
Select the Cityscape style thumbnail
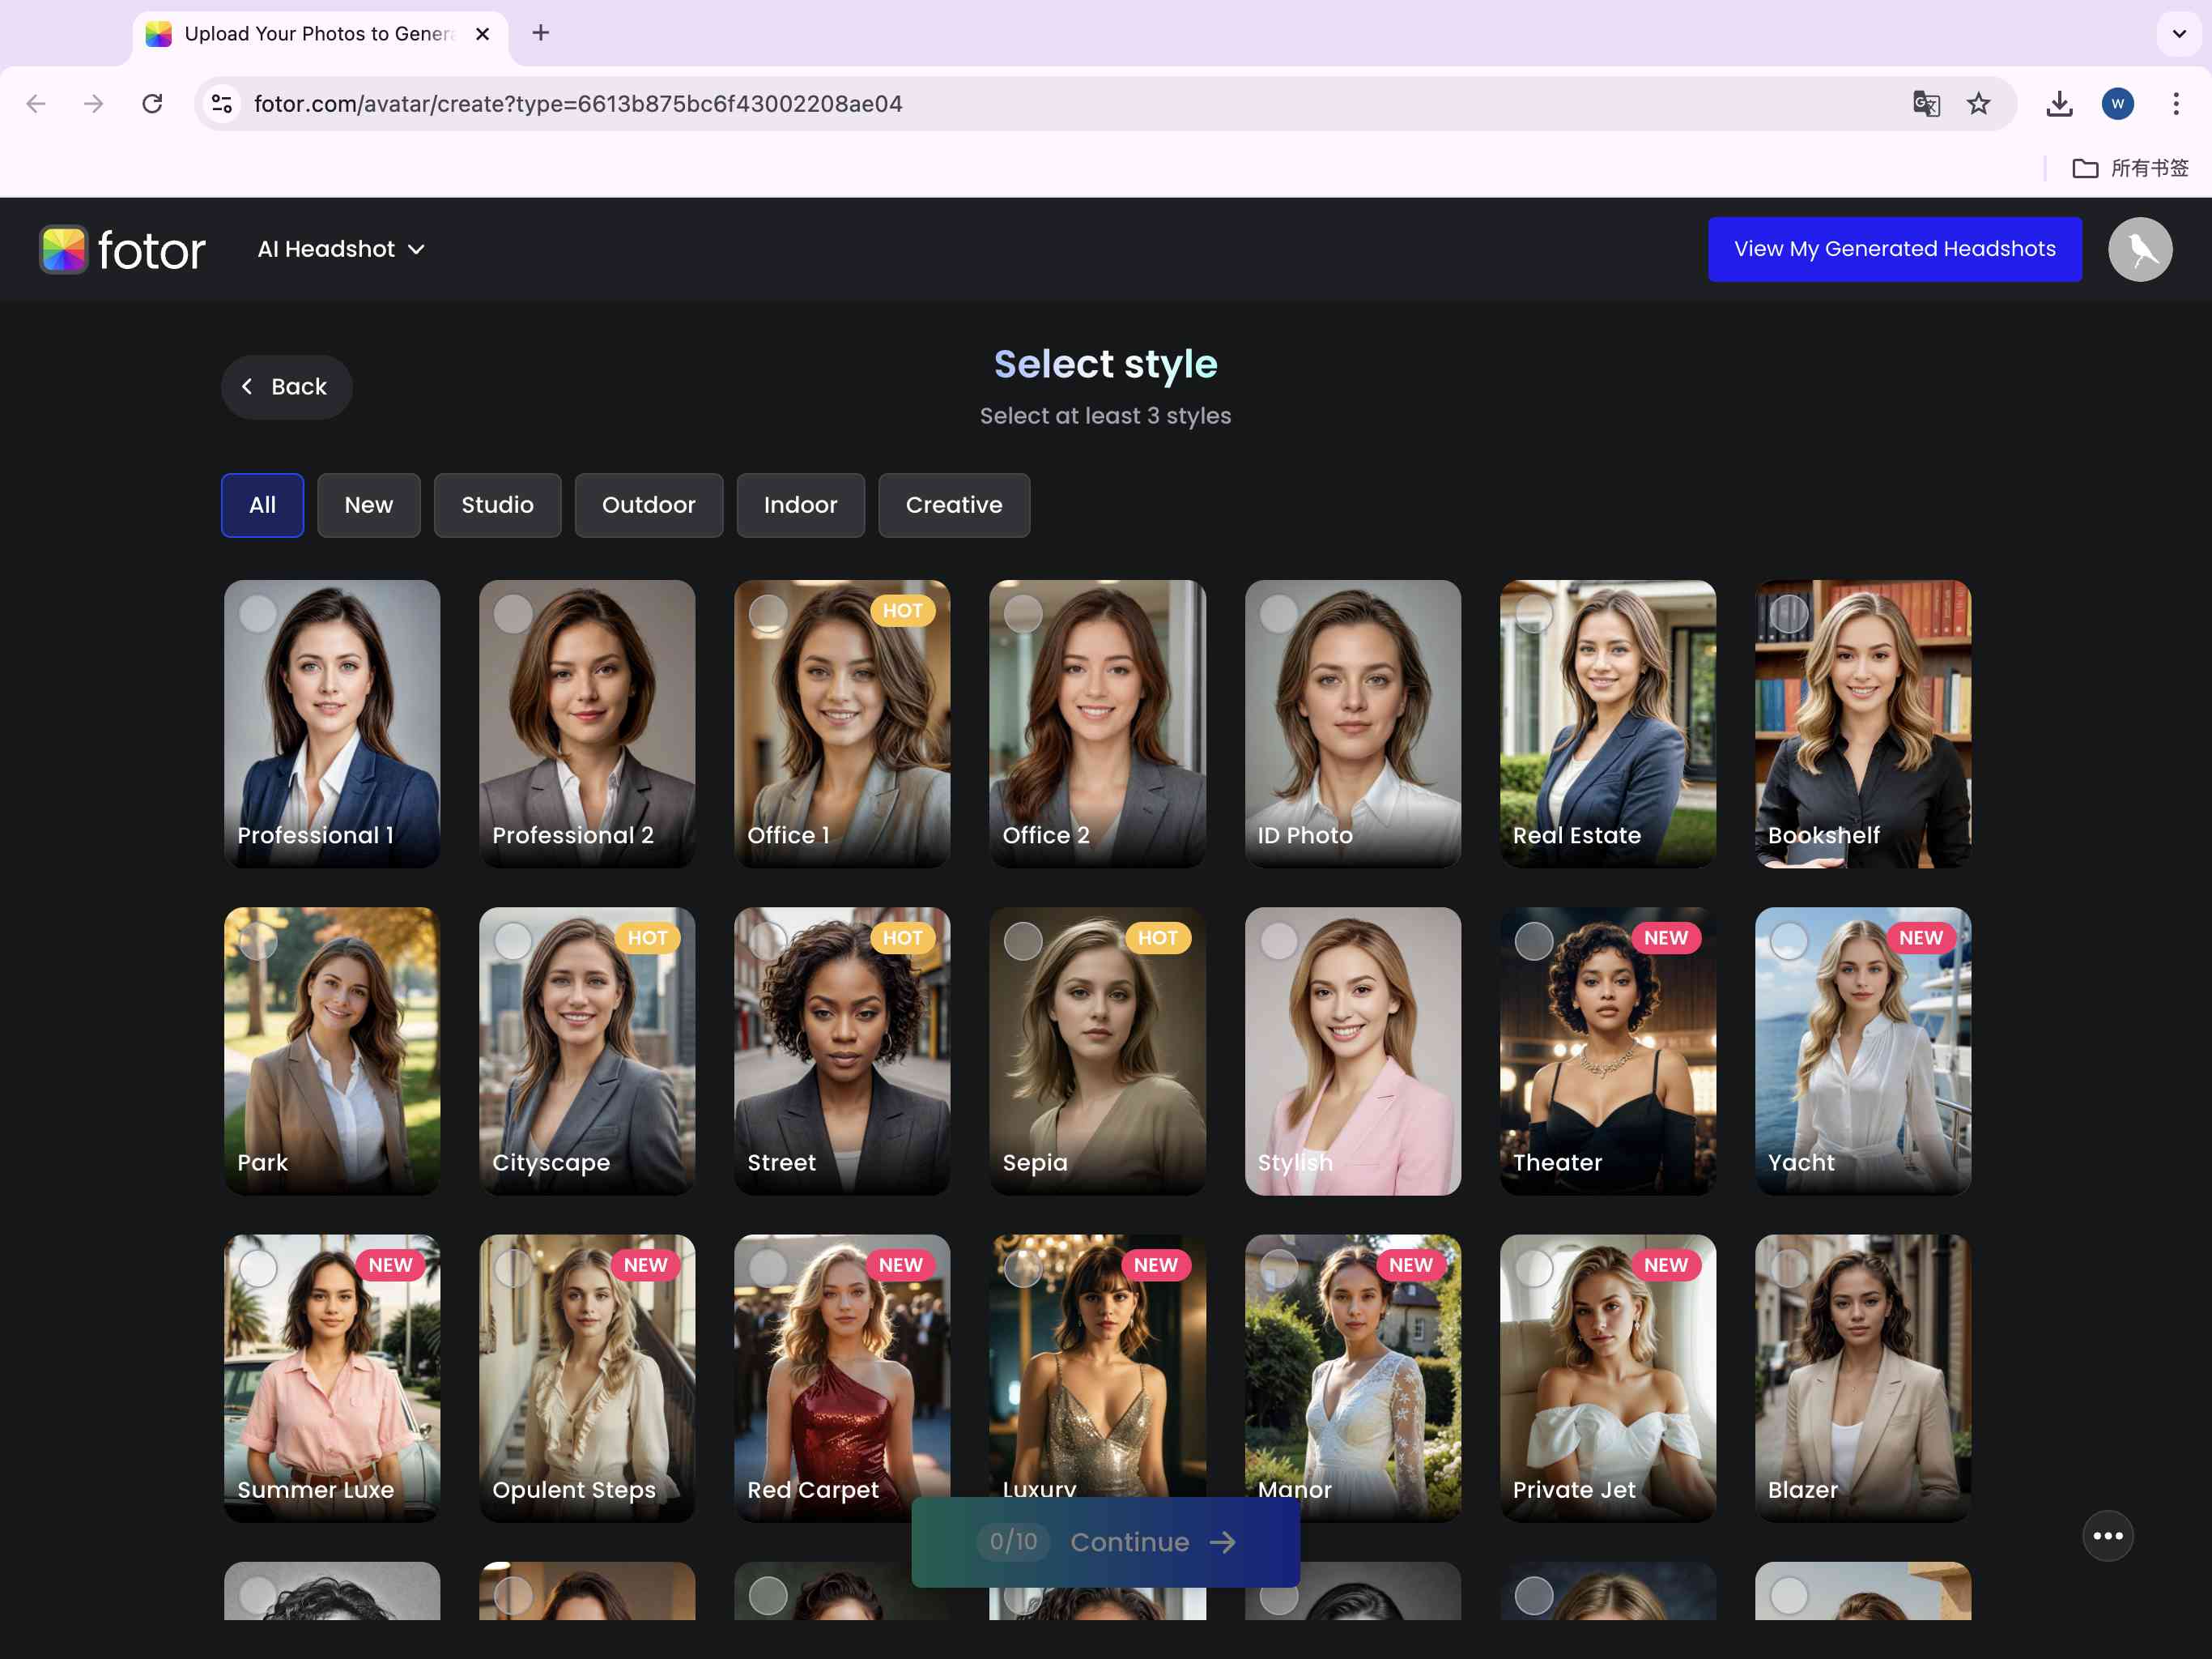click(x=587, y=1051)
